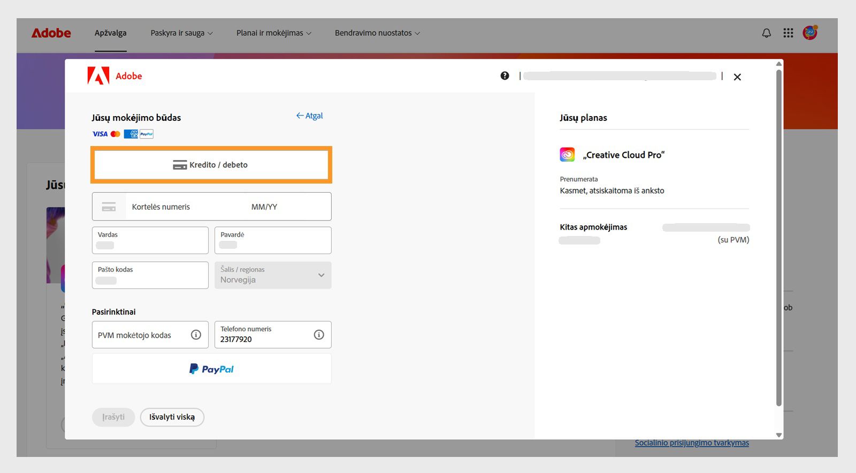Choose PayPal as payment method
The height and width of the screenshot is (473, 856).
211,369
